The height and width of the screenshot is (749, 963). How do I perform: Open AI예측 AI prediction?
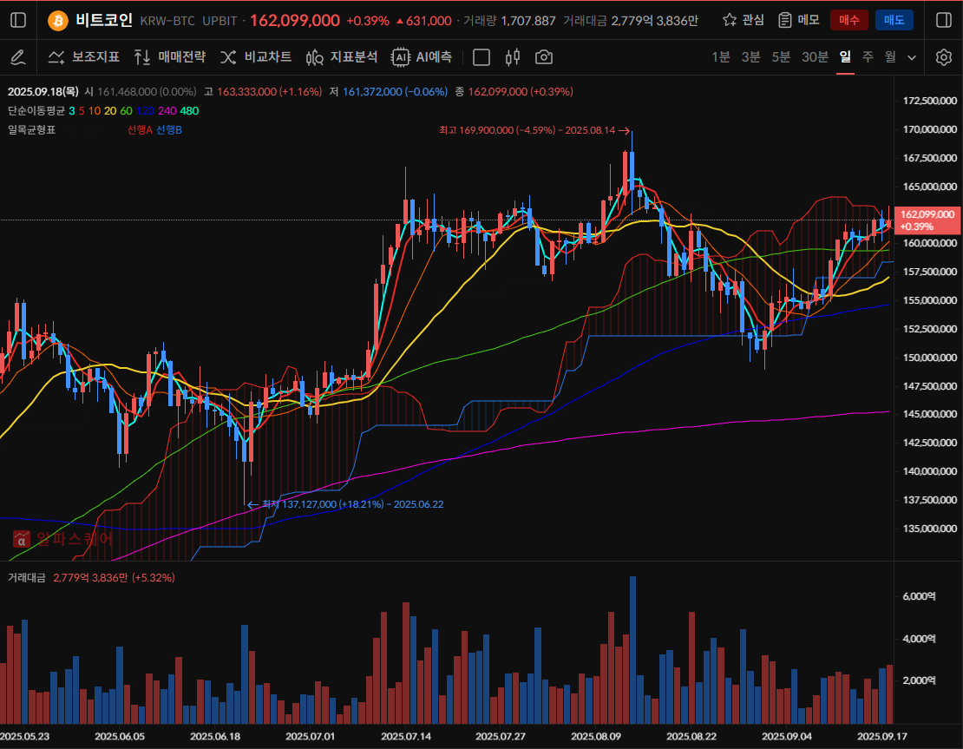[x=422, y=57]
